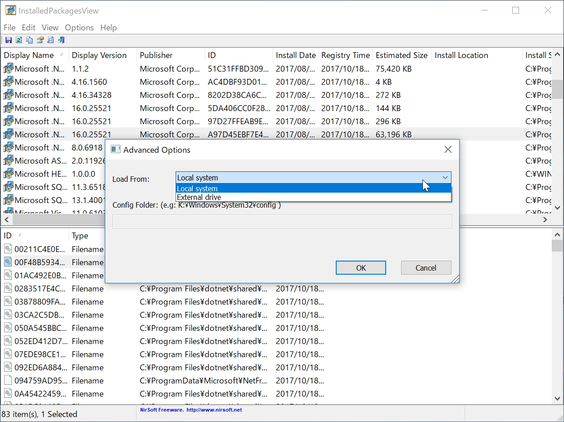Image resolution: width=564 pixels, height=422 pixels.
Task: Sort by the Display Version column header
Action: pos(103,55)
